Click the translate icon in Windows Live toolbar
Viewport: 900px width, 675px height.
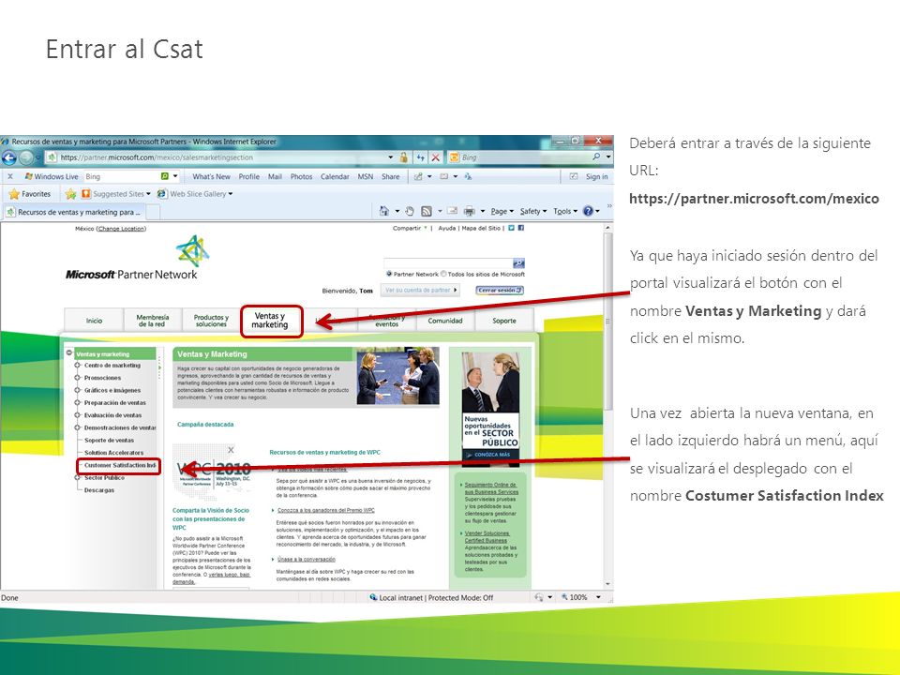[x=469, y=176]
